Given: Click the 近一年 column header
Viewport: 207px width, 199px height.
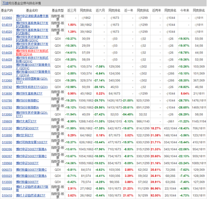Looking at the screenshot, I should tap(129, 10).
